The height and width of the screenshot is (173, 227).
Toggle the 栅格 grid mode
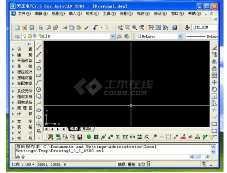click(x=132, y=164)
